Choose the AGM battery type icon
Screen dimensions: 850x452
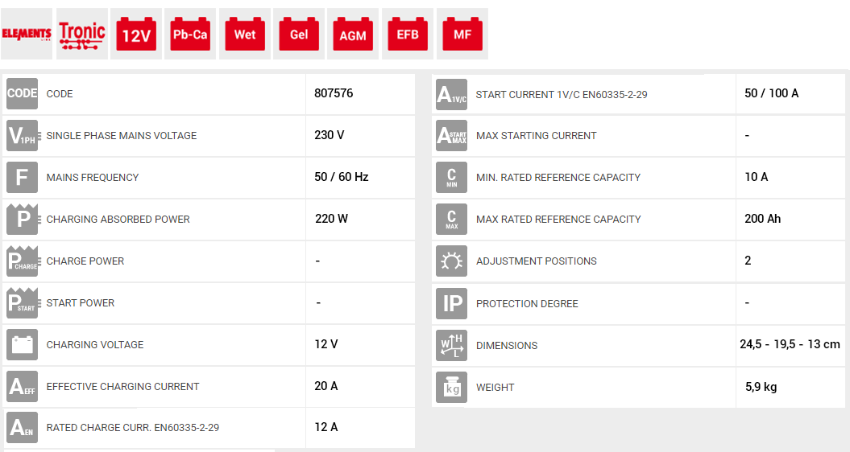[353, 34]
